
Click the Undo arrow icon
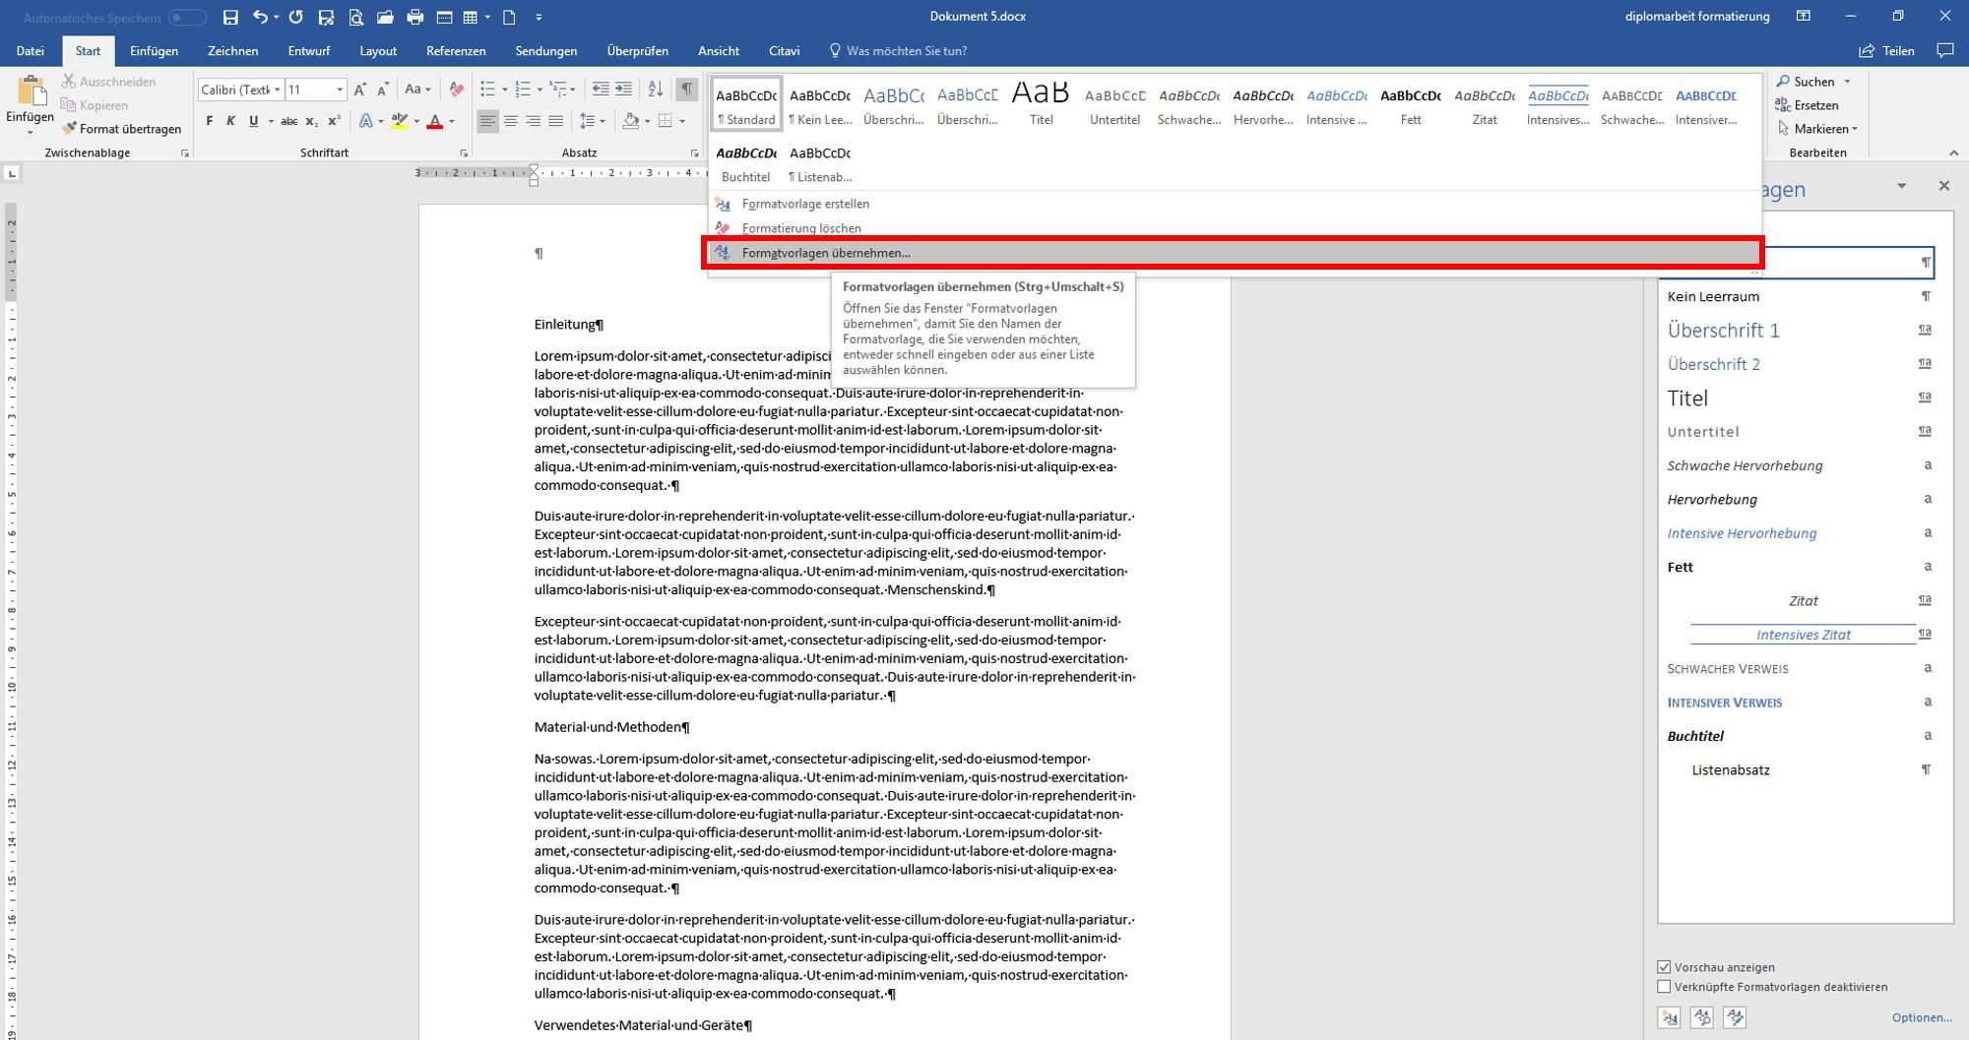260,17
